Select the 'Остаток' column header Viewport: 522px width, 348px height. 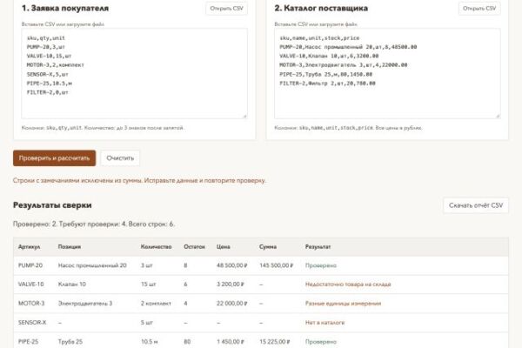click(194, 247)
